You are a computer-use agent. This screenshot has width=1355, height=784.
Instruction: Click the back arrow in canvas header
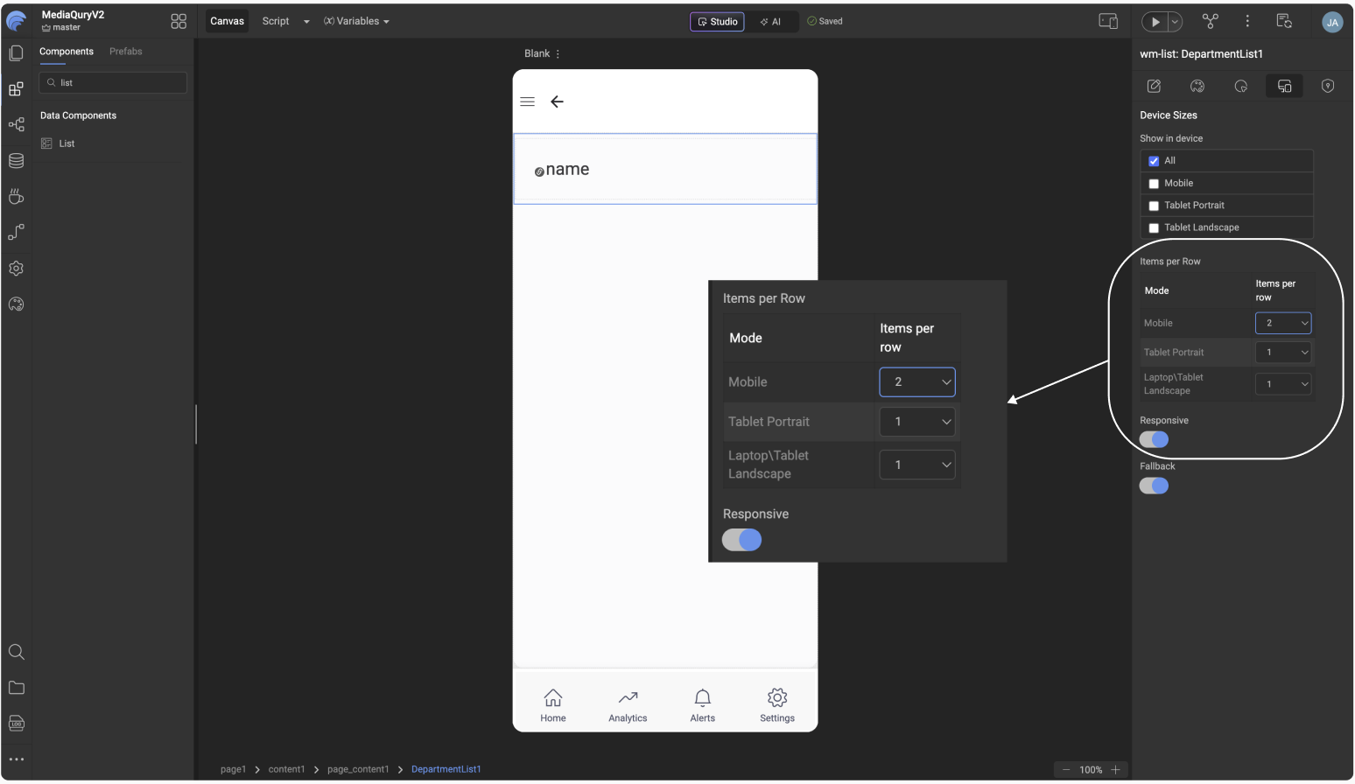pyautogui.click(x=557, y=101)
